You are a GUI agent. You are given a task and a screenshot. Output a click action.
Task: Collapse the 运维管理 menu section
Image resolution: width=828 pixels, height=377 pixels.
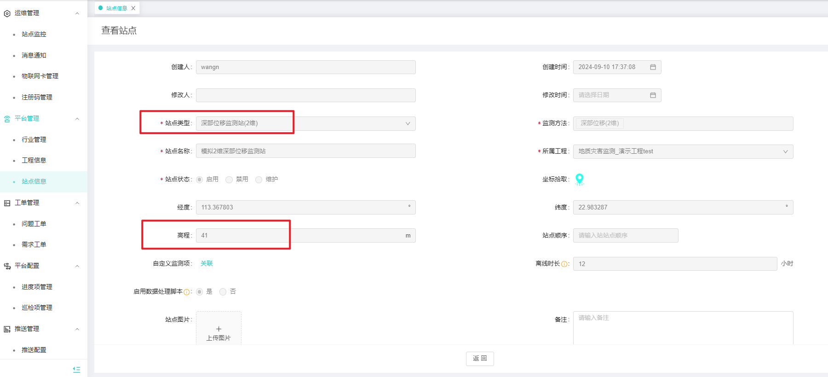click(77, 13)
